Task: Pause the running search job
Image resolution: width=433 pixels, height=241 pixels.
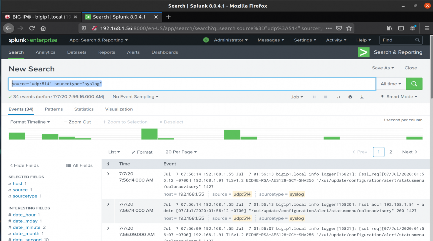Action: 314,97
